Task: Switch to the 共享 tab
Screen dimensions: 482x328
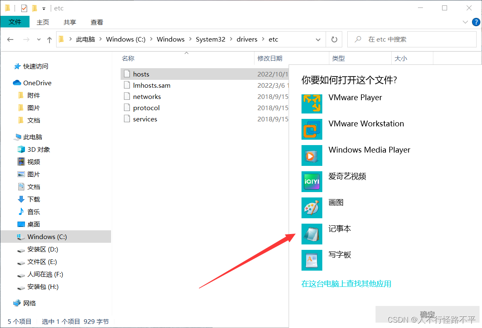Action: click(70, 22)
